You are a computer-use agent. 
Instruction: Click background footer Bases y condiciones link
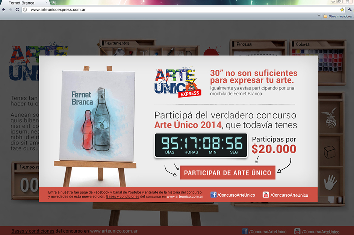click(33, 231)
